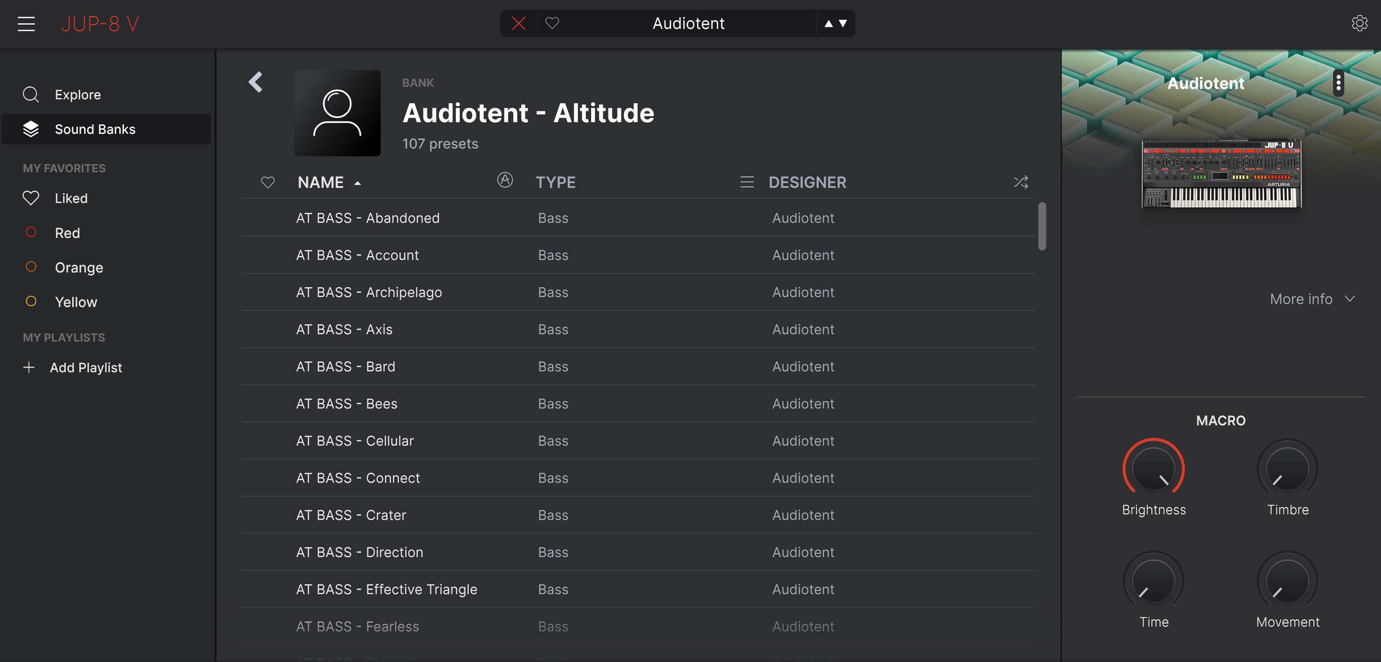
Task: Toggle like heart in top preset bar
Action: pos(552,23)
